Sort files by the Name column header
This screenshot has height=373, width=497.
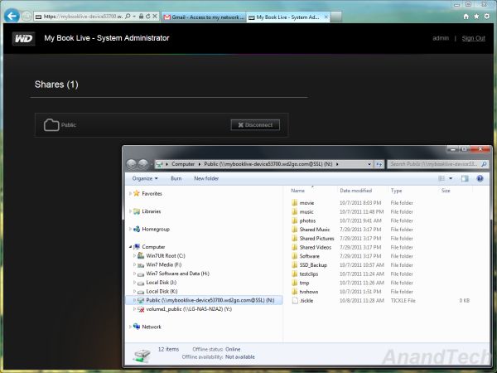(297, 191)
